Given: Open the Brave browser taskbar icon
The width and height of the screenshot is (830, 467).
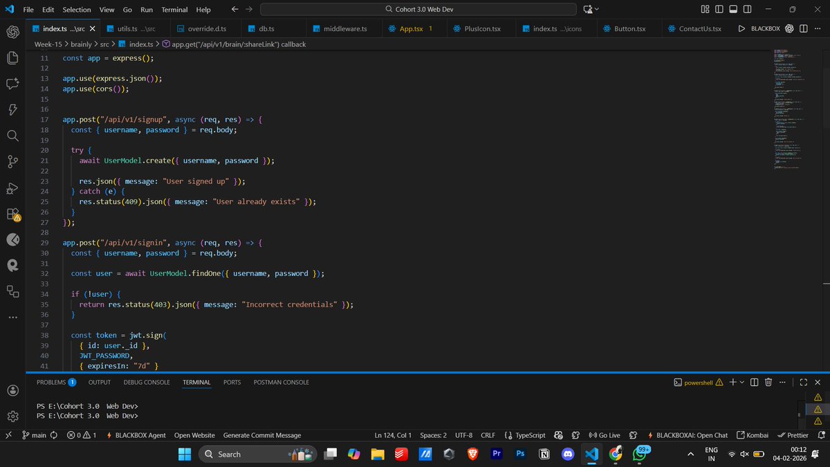Looking at the screenshot, I should tap(472, 454).
